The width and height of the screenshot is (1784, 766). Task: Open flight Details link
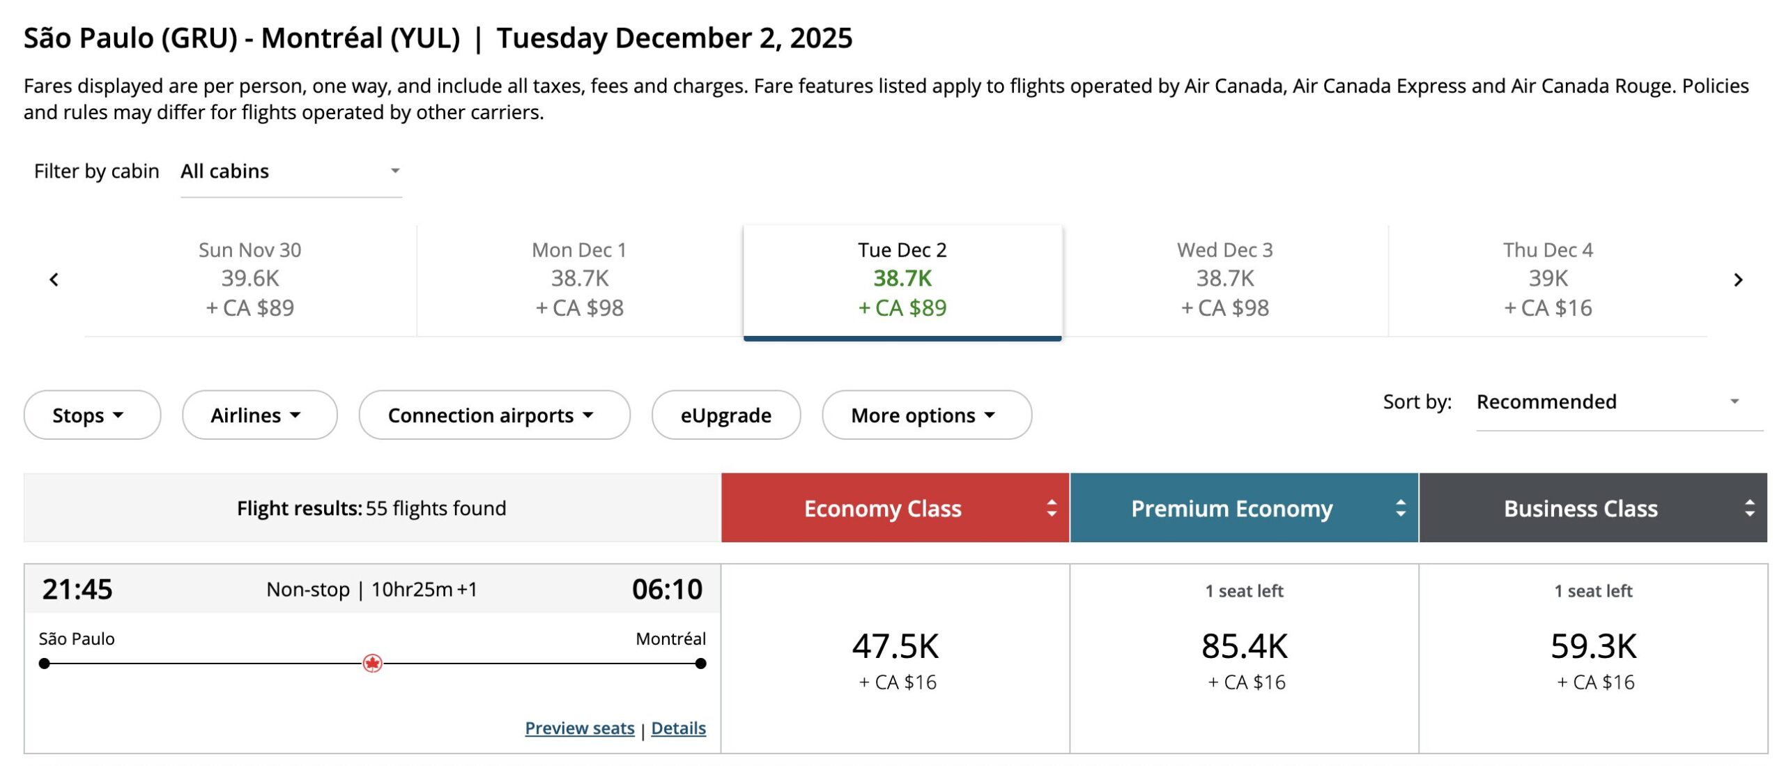pyautogui.click(x=678, y=728)
